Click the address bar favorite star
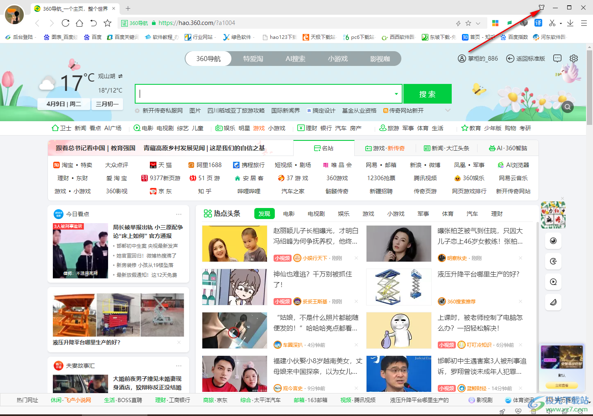The width and height of the screenshot is (593, 416). pos(468,23)
